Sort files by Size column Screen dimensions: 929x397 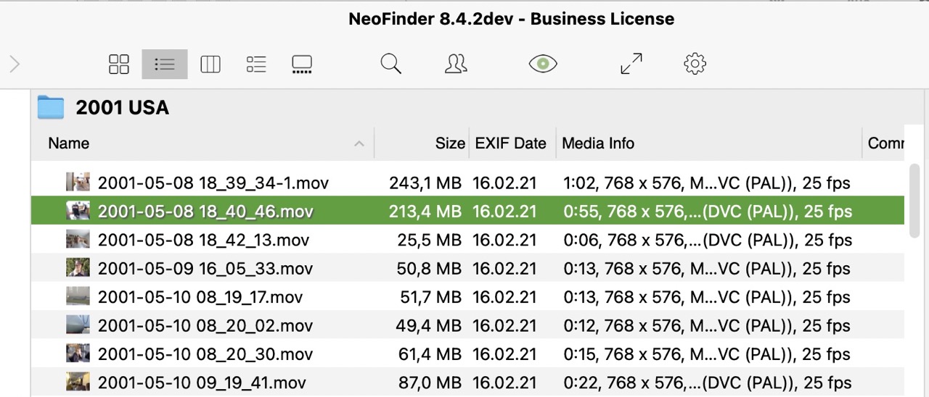click(449, 143)
